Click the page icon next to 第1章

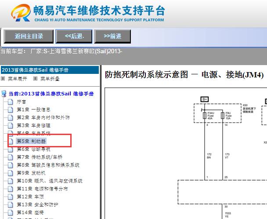(11, 109)
